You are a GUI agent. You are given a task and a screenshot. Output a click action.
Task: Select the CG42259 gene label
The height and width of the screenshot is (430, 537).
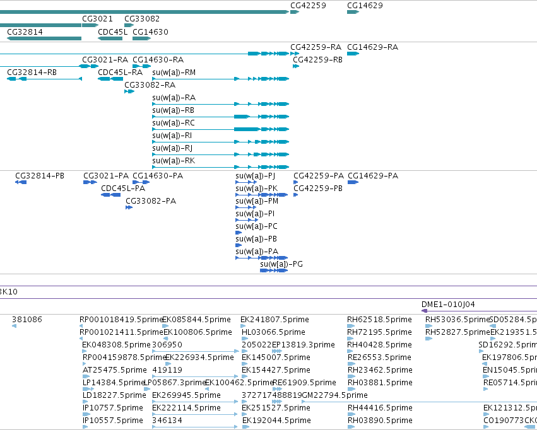(308, 6)
